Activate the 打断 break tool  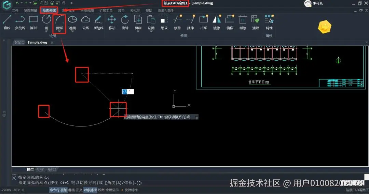pos(203,22)
